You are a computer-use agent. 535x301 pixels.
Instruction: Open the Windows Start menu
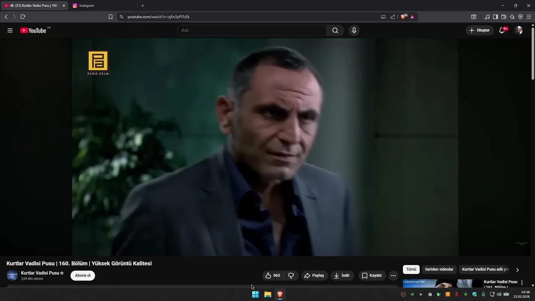(x=255, y=294)
